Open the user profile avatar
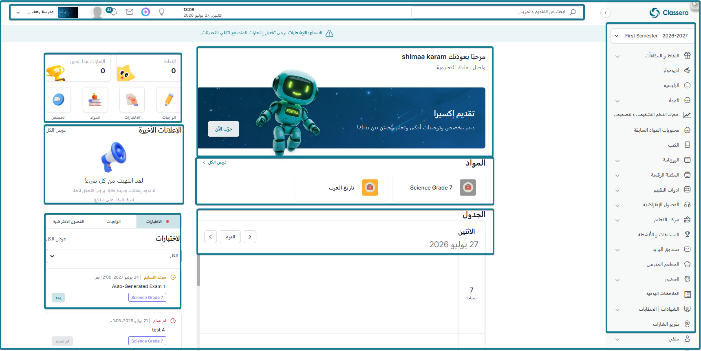The height and width of the screenshot is (351, 701). coord(97,13)
